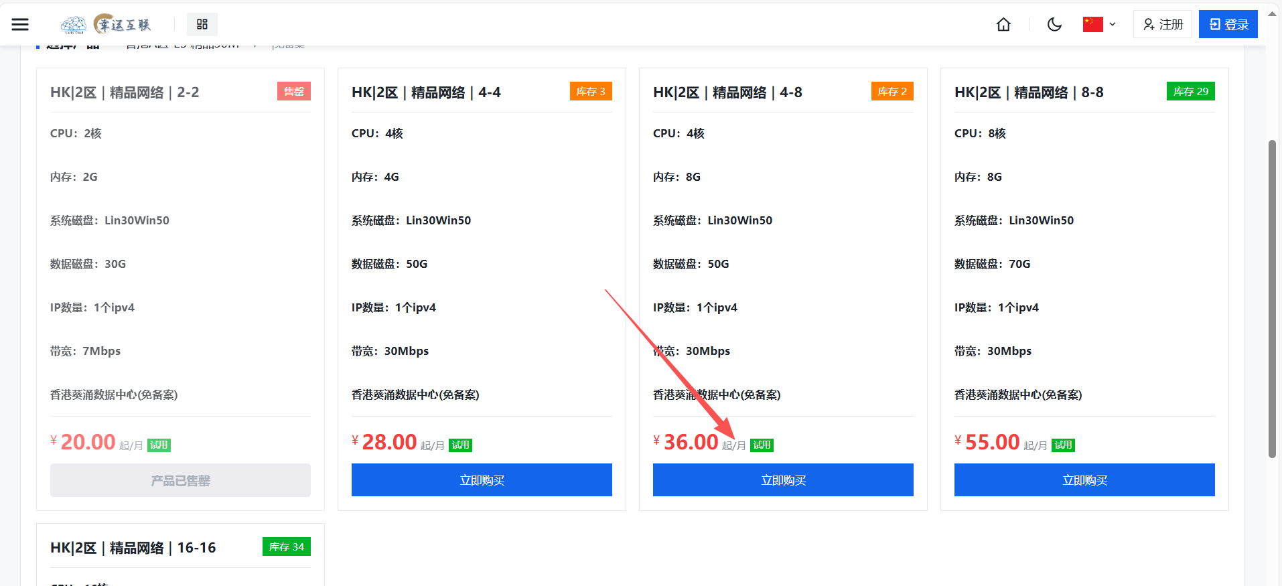Click the 库存 29 stock badge
The height and width of the screenshot is (586, 1282).
tap(1190, 92)
